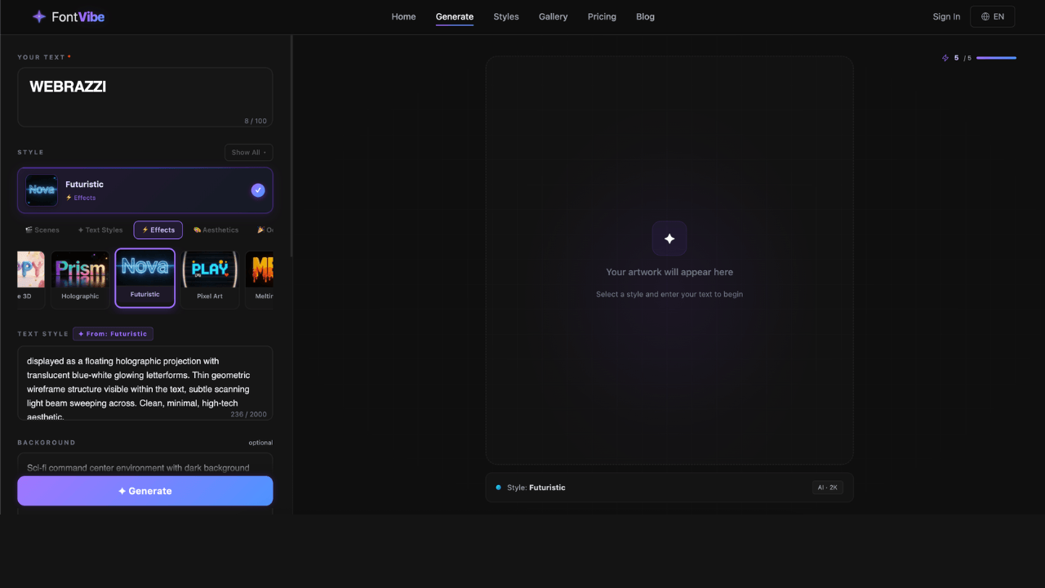Click the Sign In link
This screenshot has width=1045, height=588.
pos(946,16)
